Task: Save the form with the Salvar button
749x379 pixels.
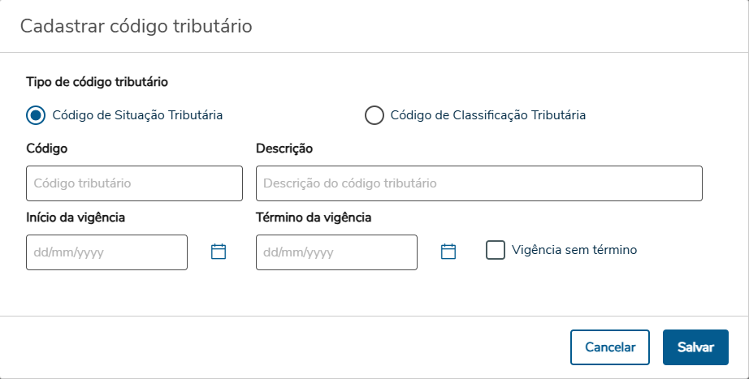Action: (x=695, y=347)
